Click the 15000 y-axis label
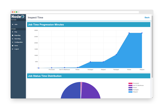 click(36, 49)
